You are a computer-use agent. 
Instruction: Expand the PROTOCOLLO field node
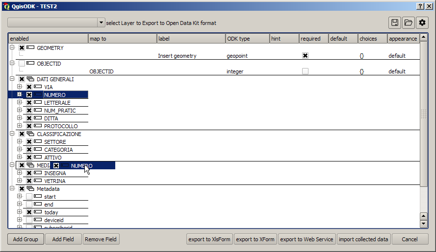(19, 126)
